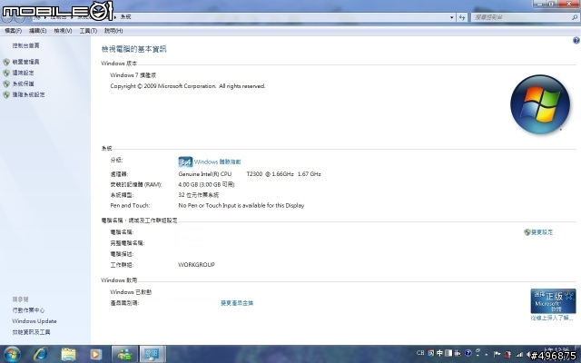Click the IME half/full-width toggle icon
The height and width of the screenshot is (363, 581).
point(448,353)
